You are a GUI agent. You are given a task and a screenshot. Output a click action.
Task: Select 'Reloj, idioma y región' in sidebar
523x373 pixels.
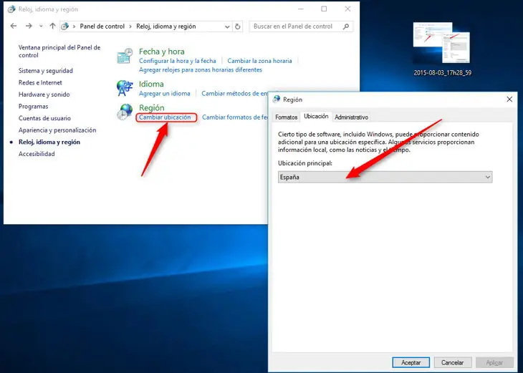tap(49, 142)
